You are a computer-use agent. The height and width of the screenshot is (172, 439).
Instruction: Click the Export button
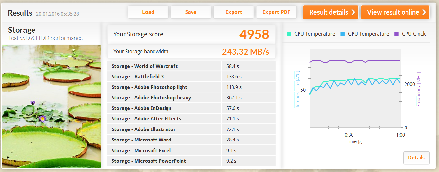coord(233,12)
